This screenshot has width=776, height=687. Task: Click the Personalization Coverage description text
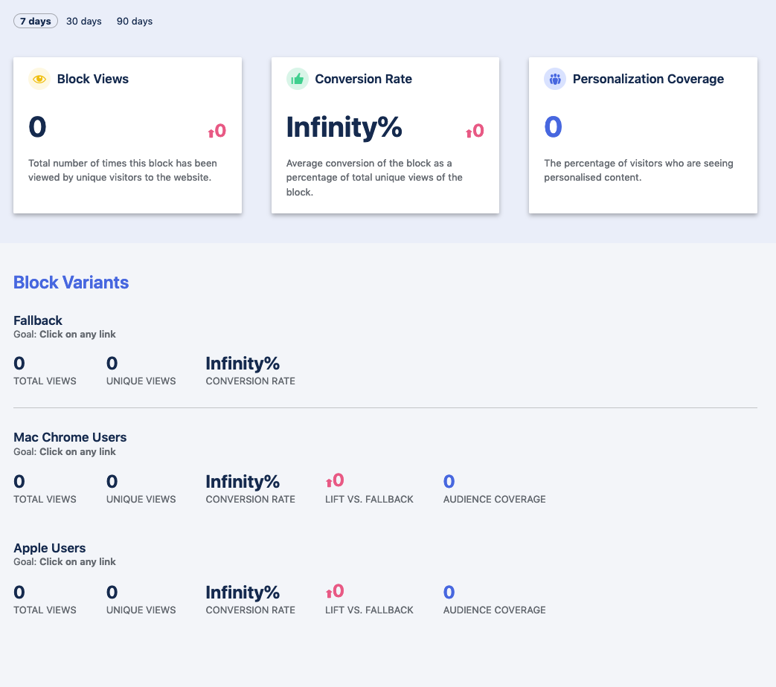point(638,170)
